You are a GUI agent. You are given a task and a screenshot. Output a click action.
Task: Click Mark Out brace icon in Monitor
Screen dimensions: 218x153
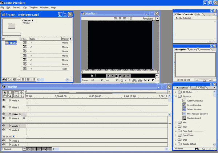(130, 80)
